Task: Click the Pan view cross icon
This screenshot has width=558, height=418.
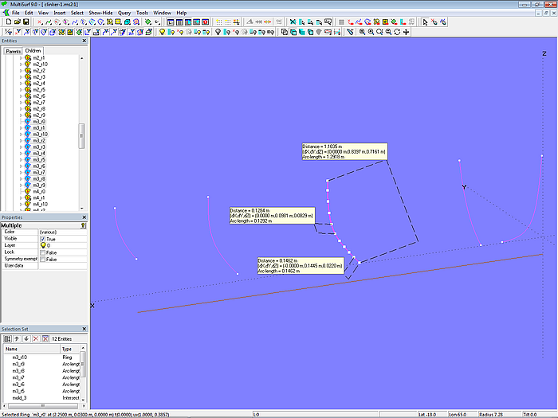Action: tap(407, 33)
